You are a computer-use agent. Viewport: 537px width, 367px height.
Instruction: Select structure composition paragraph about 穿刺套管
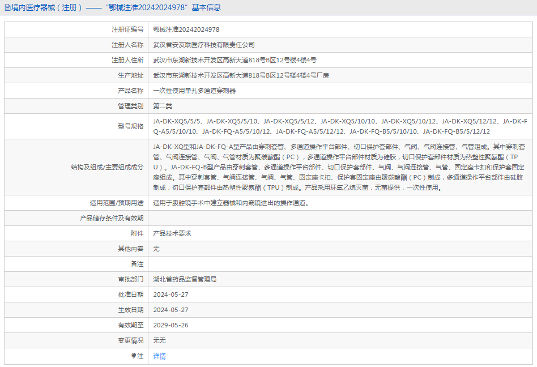[339, 167]
